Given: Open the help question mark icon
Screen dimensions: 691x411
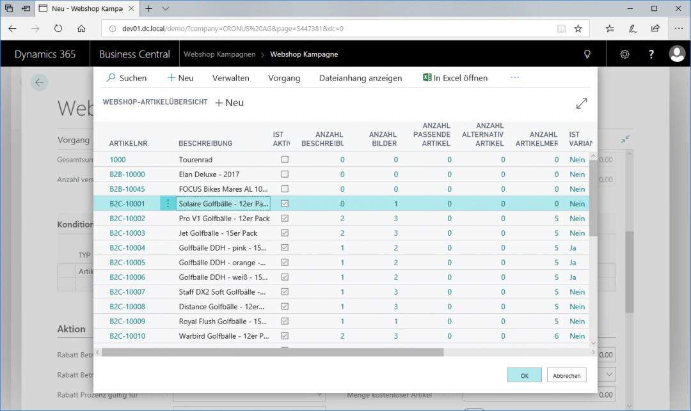Looking at the screenshot, I should tap(651, 54).
